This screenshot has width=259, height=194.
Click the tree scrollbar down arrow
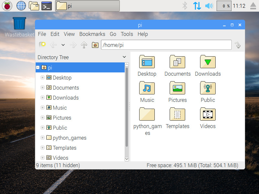[x=127, y=159]
